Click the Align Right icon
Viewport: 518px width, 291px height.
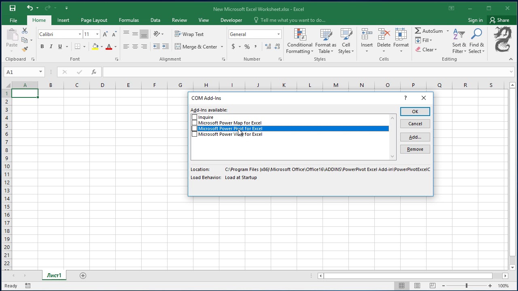(144, 46)
